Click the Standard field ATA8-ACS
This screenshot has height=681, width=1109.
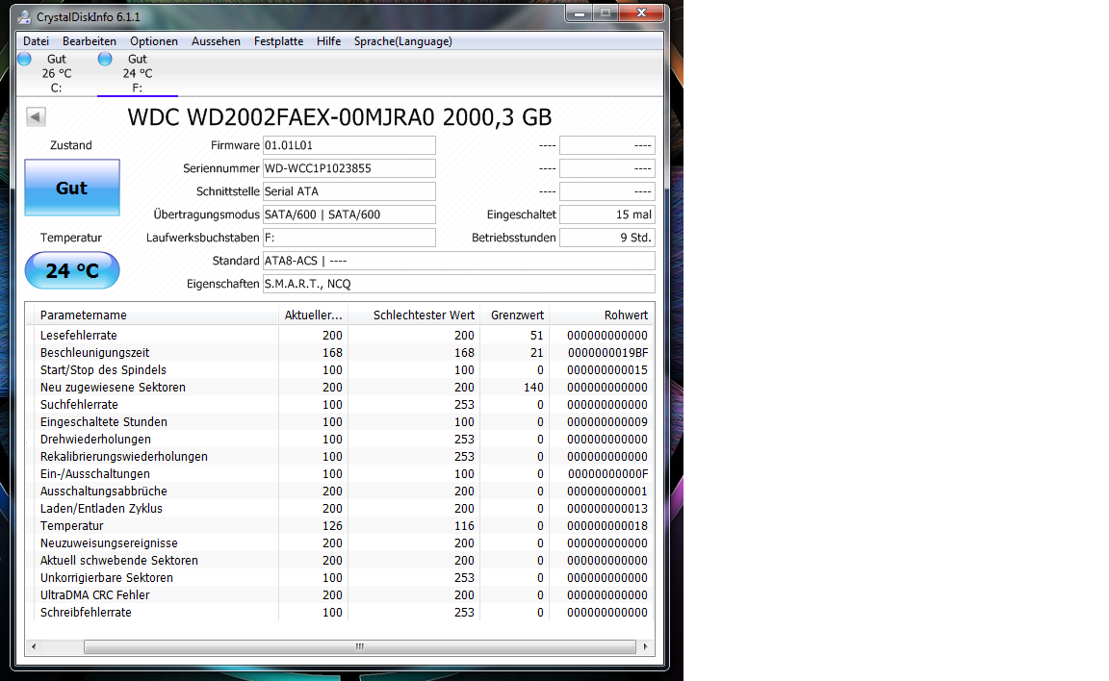pos(458,261)
